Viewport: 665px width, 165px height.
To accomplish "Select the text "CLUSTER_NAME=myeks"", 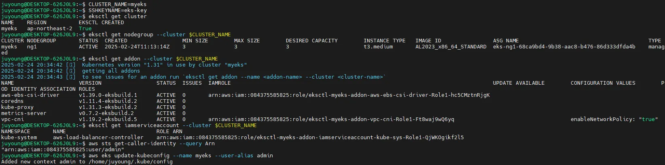I will [117, 4].
